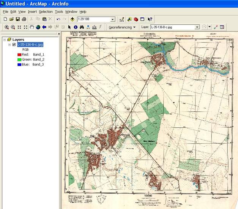This screenshot has width=238, height=209.
Task: Click the Full Extent globe icon
Action: click(x=38, y=27)
